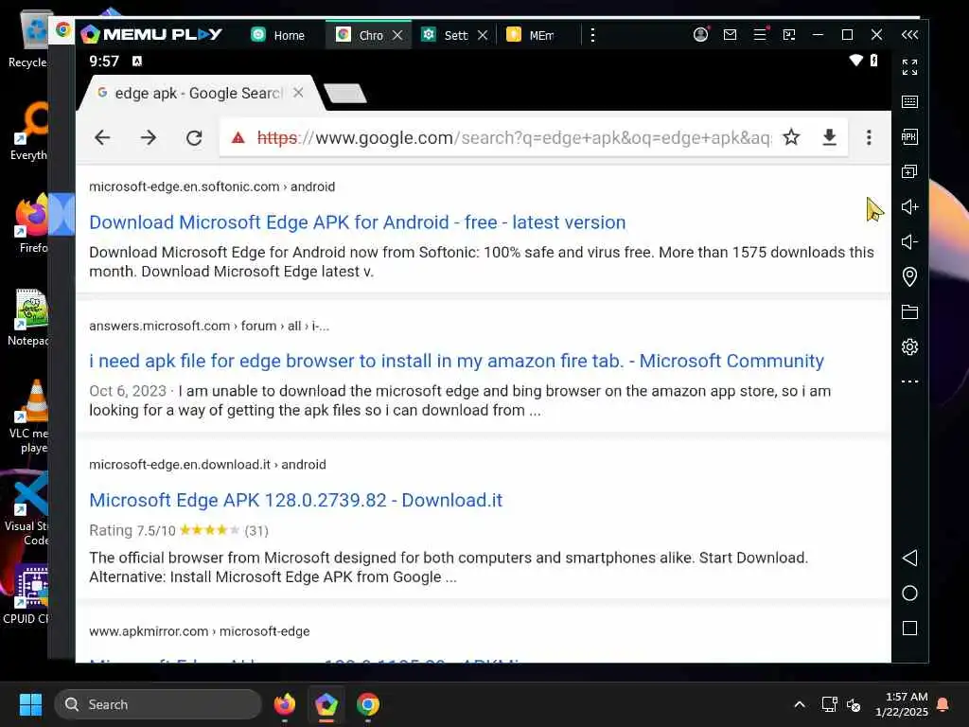Close the Settings tab in MEmu

coord(483,35)
